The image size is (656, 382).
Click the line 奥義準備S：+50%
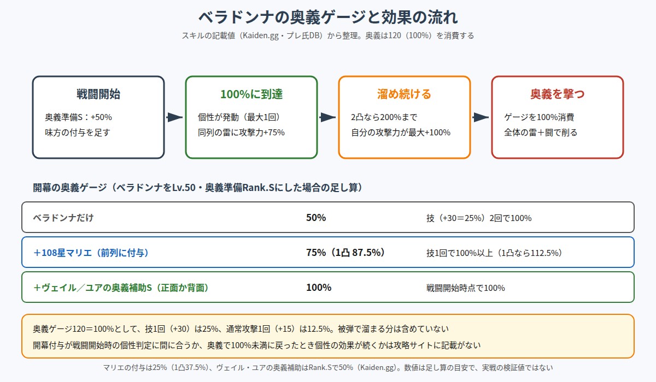78,117
